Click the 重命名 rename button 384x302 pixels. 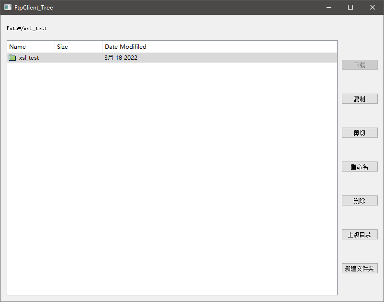click(360, 167)
